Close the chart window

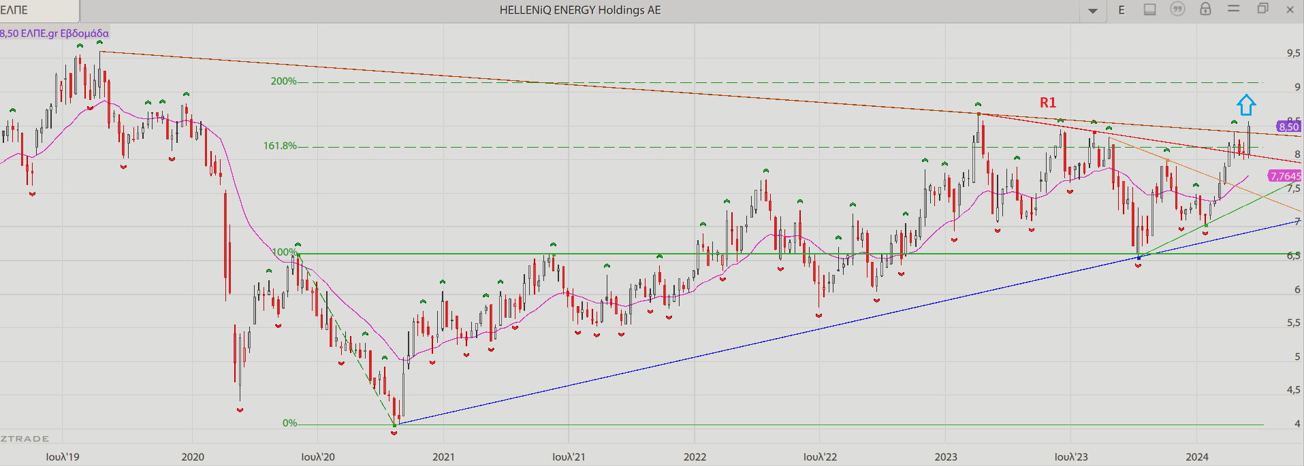(x=1290, y=10)
